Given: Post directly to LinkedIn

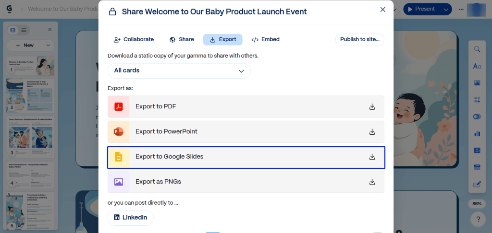Looking at the screenshot, I should (130, 217).
